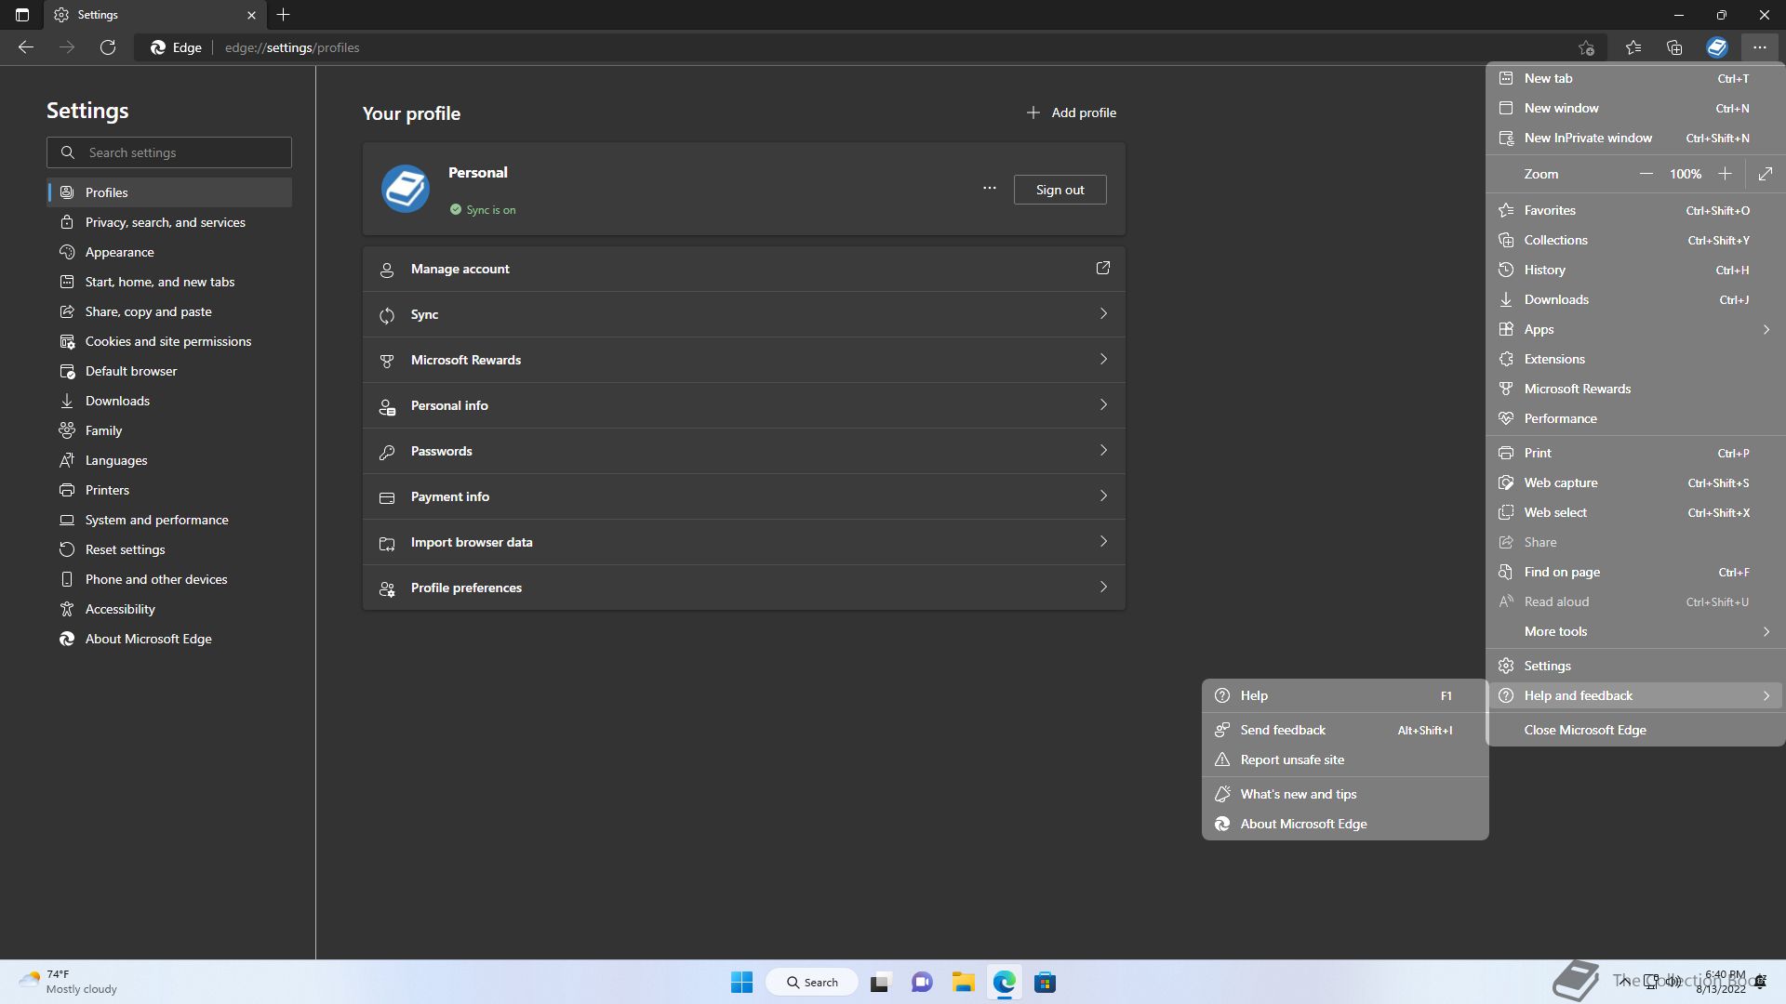Expand the Apps submenu arrow
Screen dimensions: 1786x1004
coord(1766,329)
